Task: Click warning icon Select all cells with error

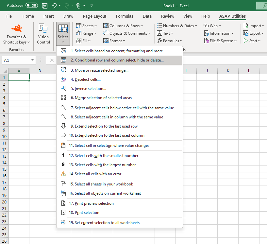Action: tap(63, 174)
